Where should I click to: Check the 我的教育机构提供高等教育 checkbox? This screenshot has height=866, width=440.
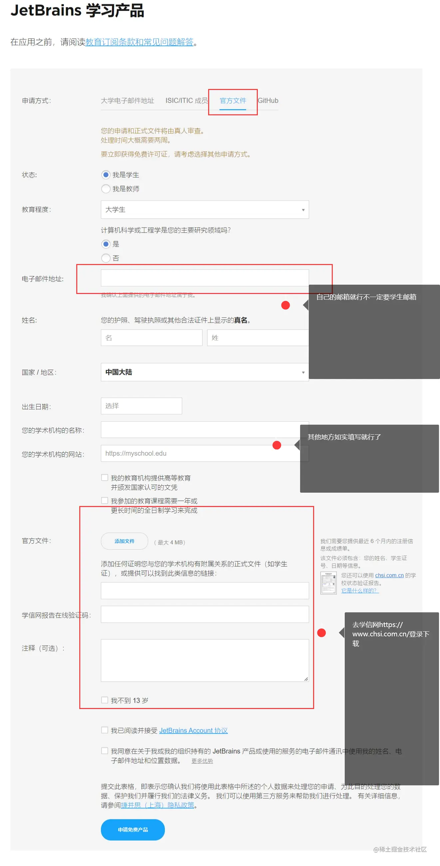[x=105, y=477]
